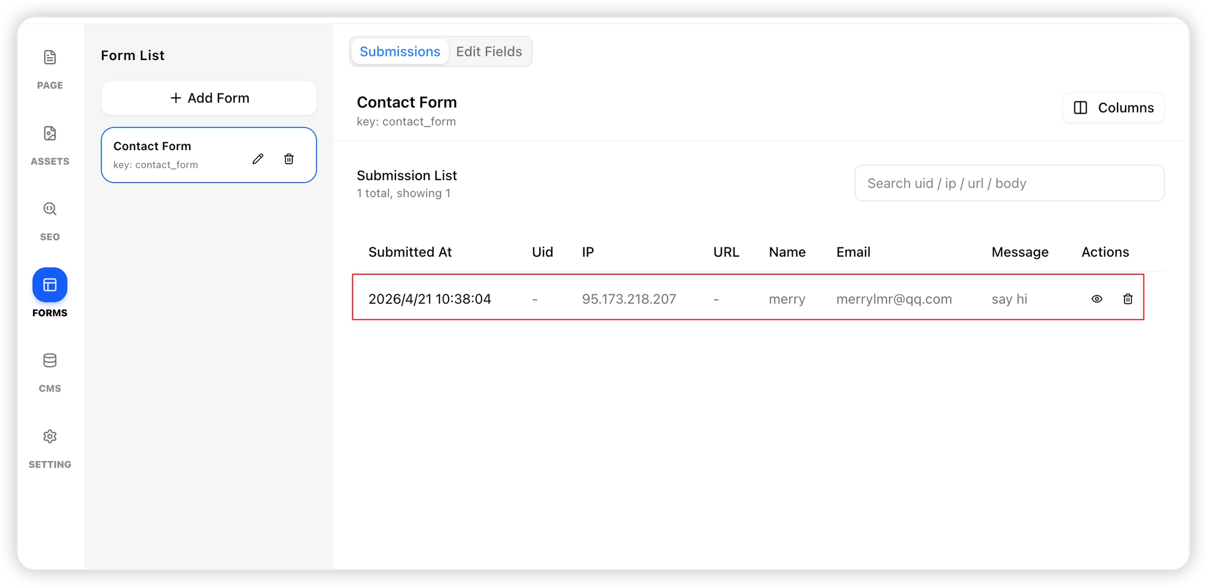
Task: Open the Columns visibility menu
Action: point(1113,108)
